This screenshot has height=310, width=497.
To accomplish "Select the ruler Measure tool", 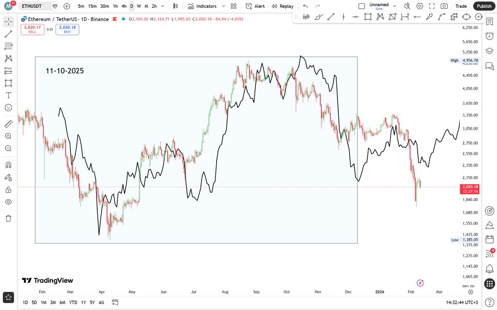I will 8,124.
